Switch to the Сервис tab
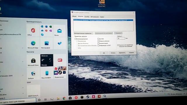Image resolution: width=187 pixels, height=105 pixels. point(102,17)
